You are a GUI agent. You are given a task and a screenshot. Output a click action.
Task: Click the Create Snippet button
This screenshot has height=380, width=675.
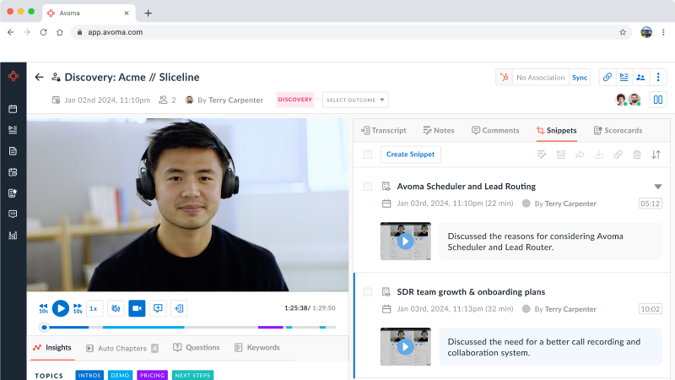click(410, 155)
